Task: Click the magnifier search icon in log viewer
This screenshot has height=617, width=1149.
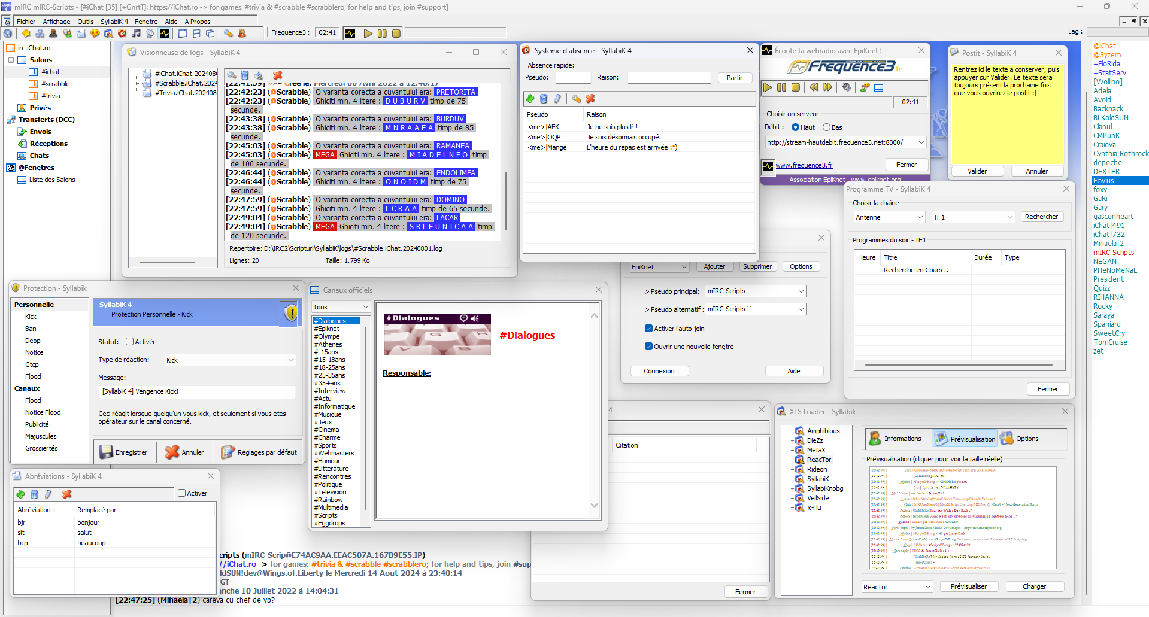Action: point(232,75)
